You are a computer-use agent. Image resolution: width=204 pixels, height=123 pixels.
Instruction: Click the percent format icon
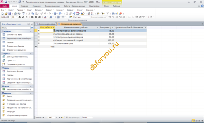tap(113, 17)
